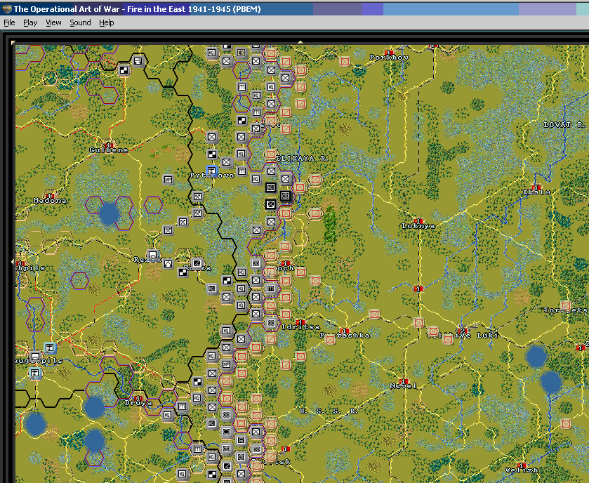Select black armor counter right of black HQ
This screenshot has width=589, height=483.
coord(286,196)
